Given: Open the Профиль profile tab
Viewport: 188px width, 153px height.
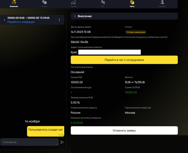Looking at the screenshot, I should click(x=162, y=4).
